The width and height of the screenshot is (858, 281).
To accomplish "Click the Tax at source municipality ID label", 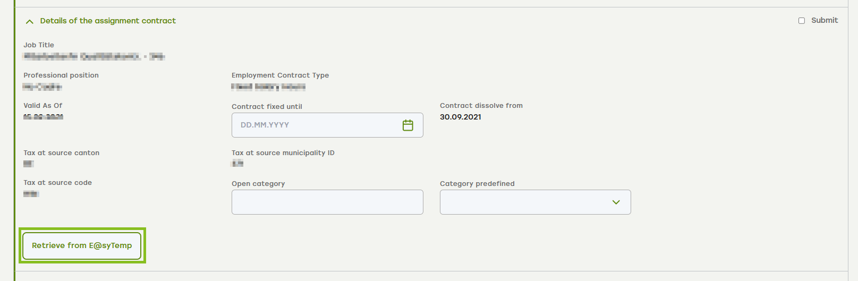I will (283, 153).
